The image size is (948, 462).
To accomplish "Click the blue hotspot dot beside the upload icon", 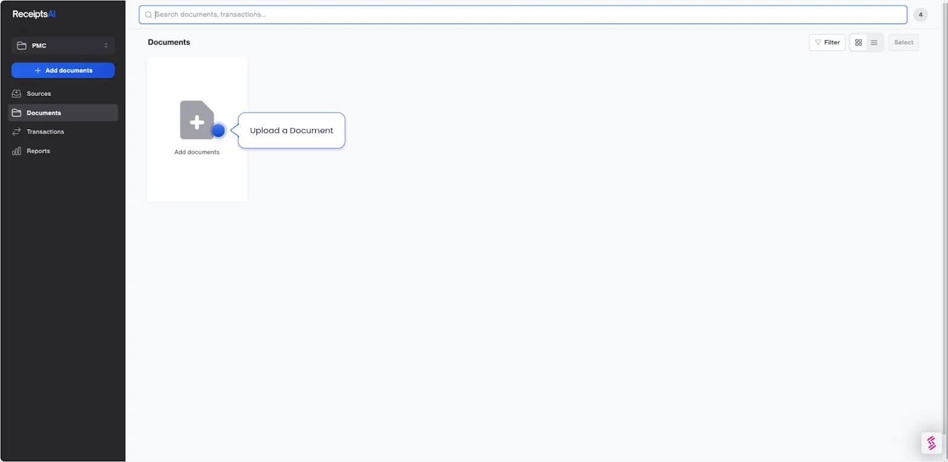I will click(x=219, y=130).
